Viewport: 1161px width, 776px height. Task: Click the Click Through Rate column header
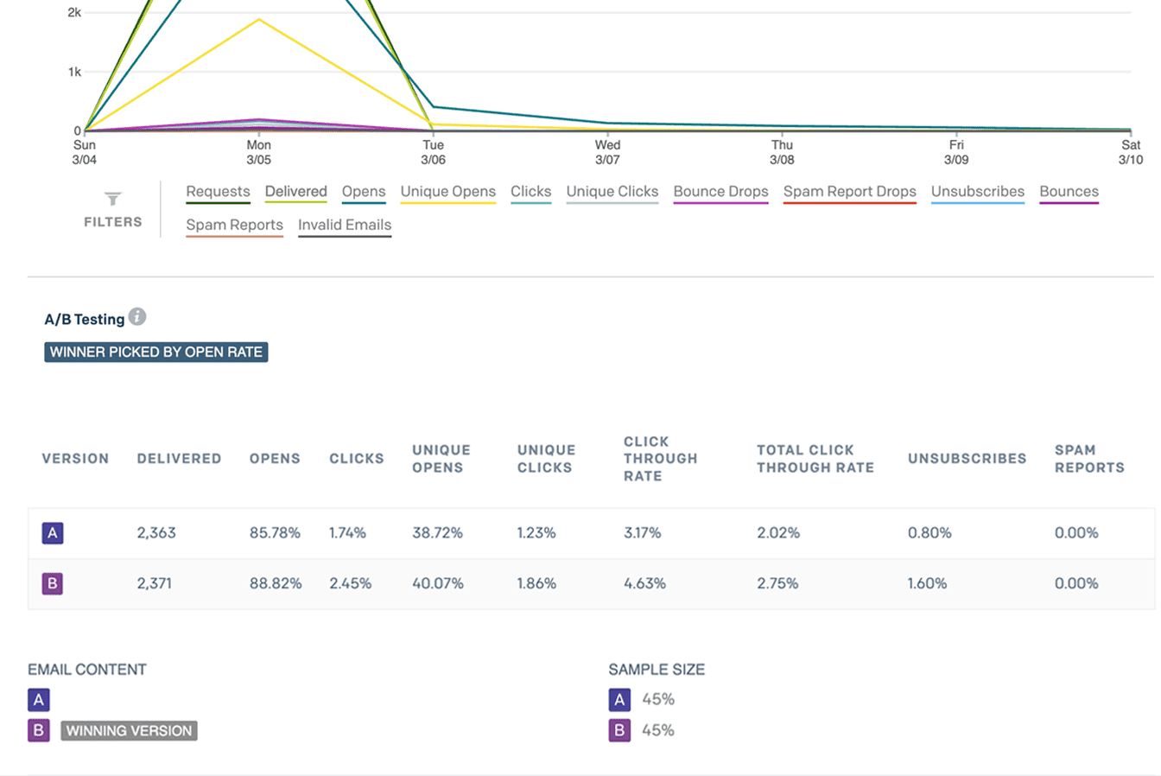(660, 459)
